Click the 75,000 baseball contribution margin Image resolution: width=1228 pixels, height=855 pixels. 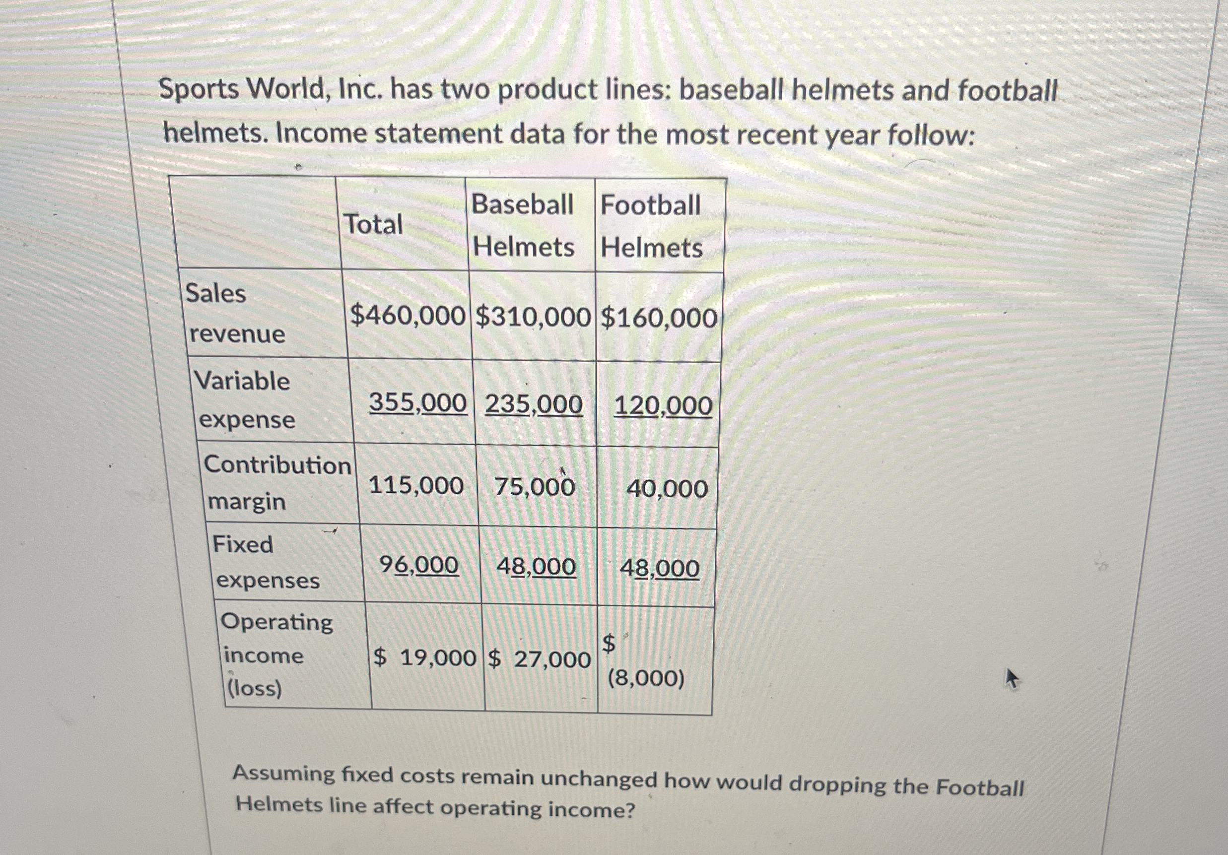tap(534, 487)
